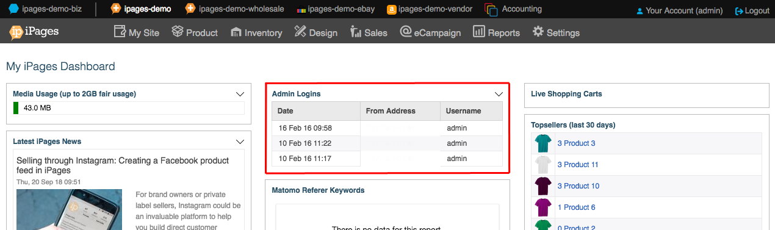775x230 pixels.
Task: Click the My Site page-edit icon
Action: pos(120,31)
